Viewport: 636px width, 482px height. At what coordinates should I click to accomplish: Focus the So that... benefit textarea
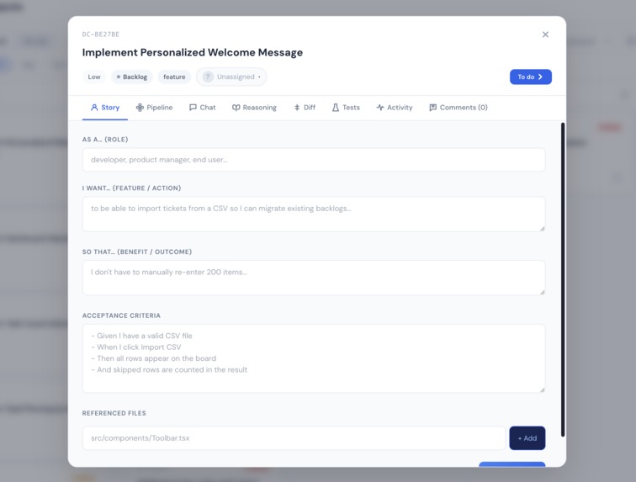point(314,278)
